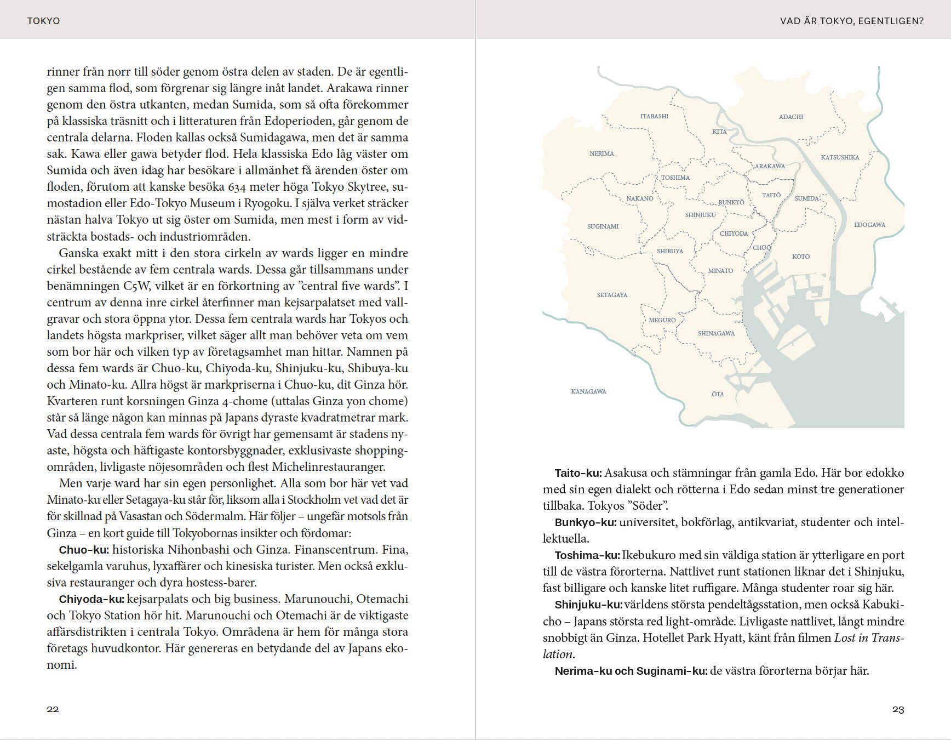Image resolution: width=951 pixels, height=740 pixels.
Task: Click the "TOKYO" header on the left page
Action: (x=43, y=21)
